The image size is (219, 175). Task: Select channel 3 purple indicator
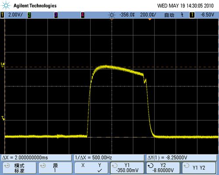coord(56,15)
